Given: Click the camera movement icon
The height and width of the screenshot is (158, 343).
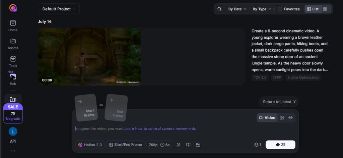Looking at the screenshot, I should (198, 145).
